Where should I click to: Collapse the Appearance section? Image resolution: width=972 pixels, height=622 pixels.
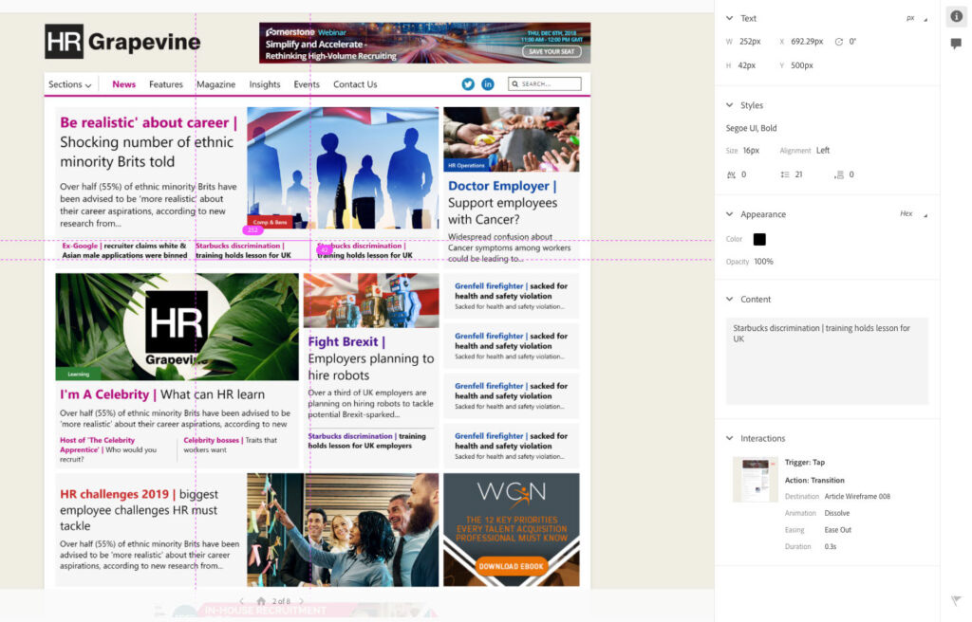(729, 213)
